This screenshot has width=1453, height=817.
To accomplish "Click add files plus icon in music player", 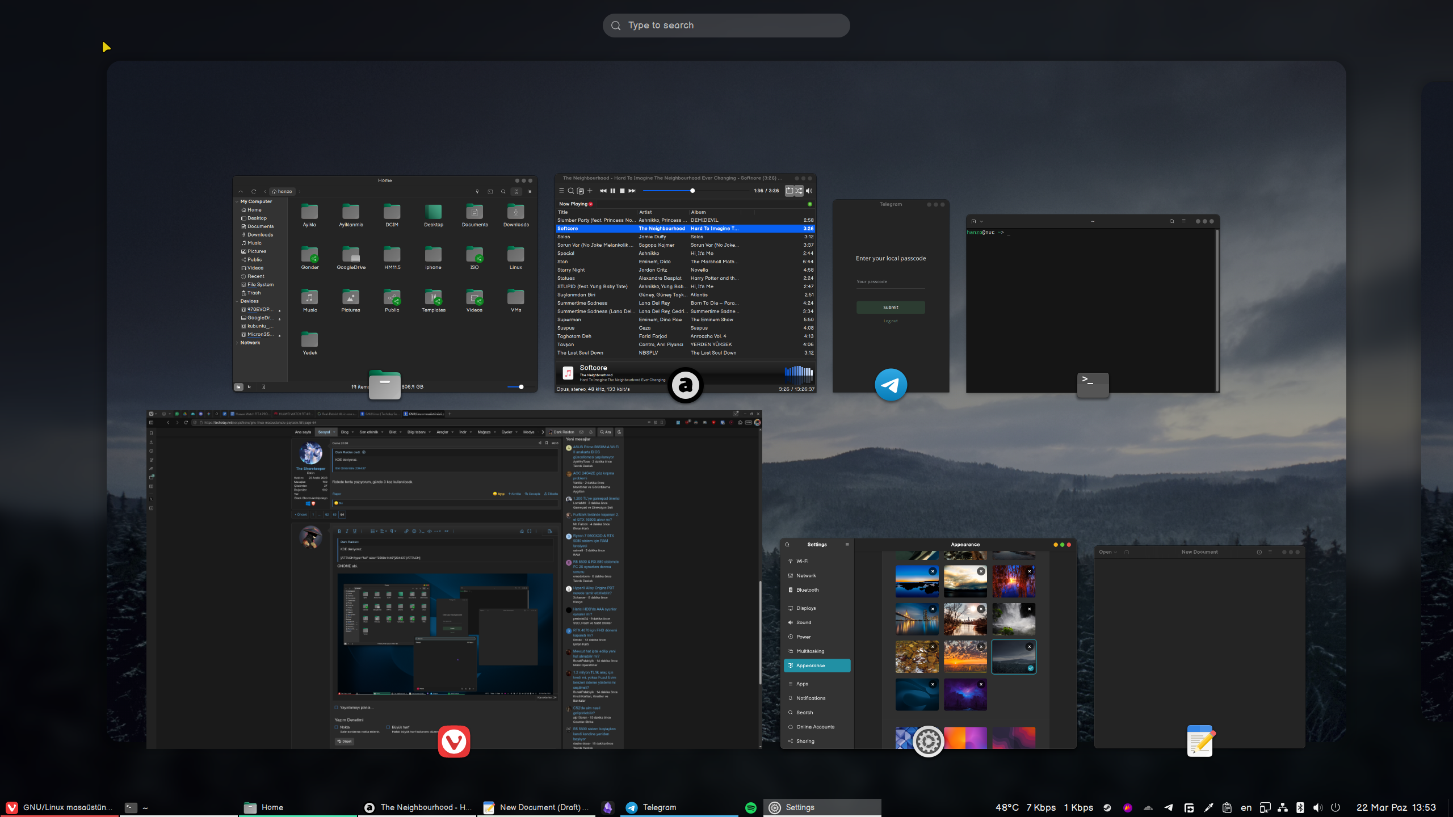I will tap(590, 191).
